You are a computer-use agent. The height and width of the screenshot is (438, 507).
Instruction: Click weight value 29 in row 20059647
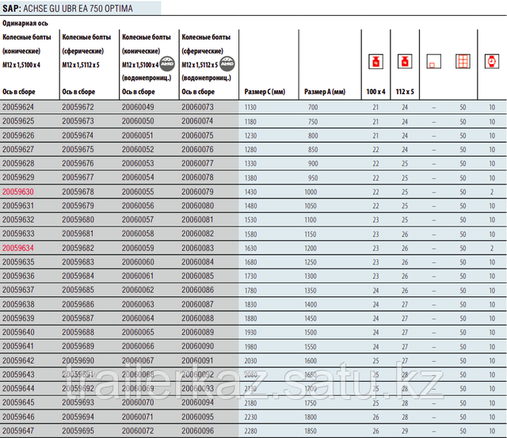[405, 431]
